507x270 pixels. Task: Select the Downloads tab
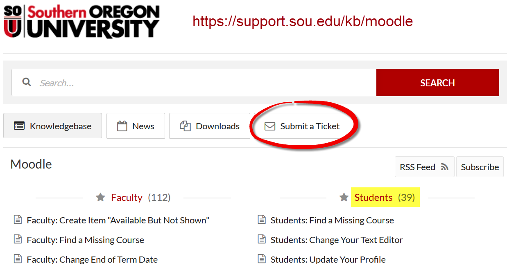210,126
